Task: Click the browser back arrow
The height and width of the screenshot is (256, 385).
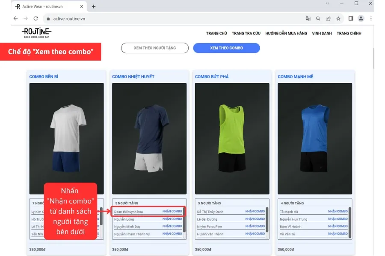Action: coord(16,19)
